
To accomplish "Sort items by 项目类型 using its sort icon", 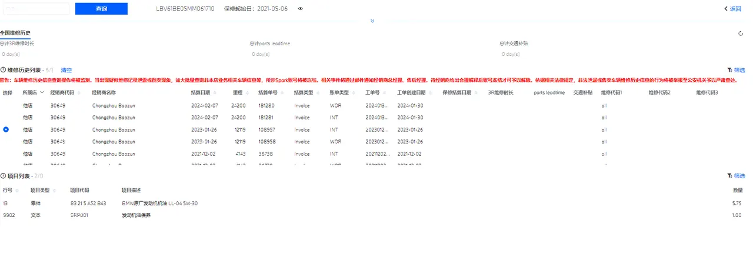I will [55, 191].
